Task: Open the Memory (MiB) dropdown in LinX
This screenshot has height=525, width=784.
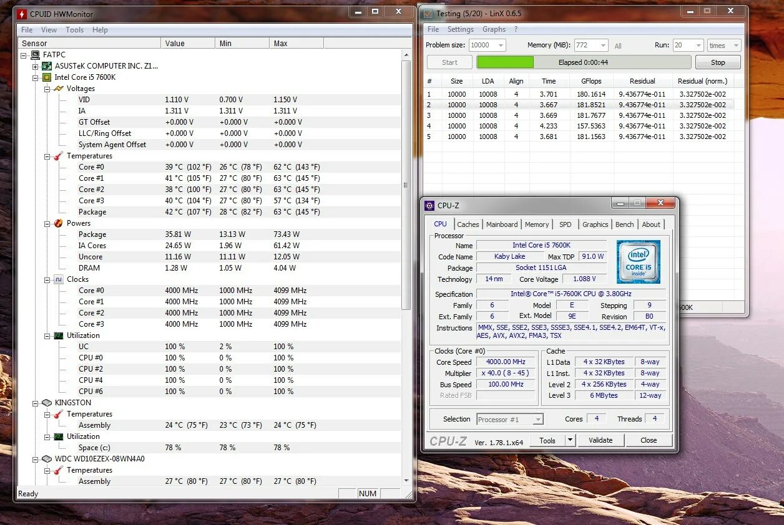Action: (x=603, y=46)
